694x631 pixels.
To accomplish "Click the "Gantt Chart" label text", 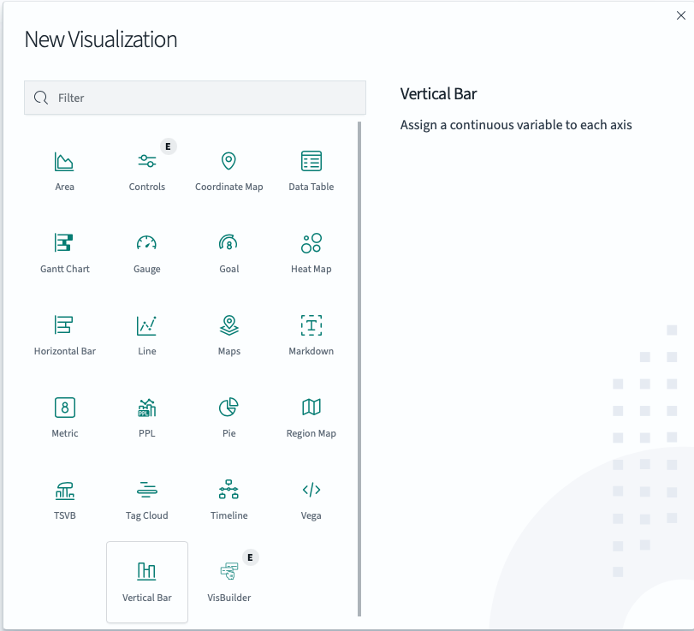I will pyautogui.click(x=65, y=269).
